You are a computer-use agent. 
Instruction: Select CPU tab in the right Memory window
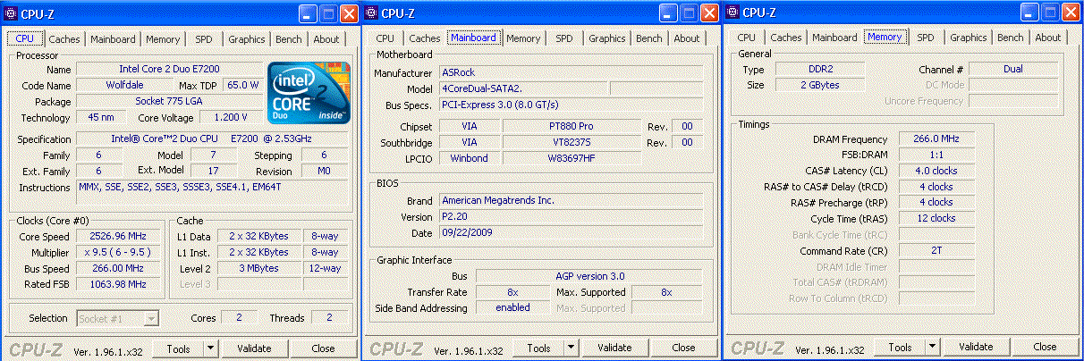click(x=746, y=38)
